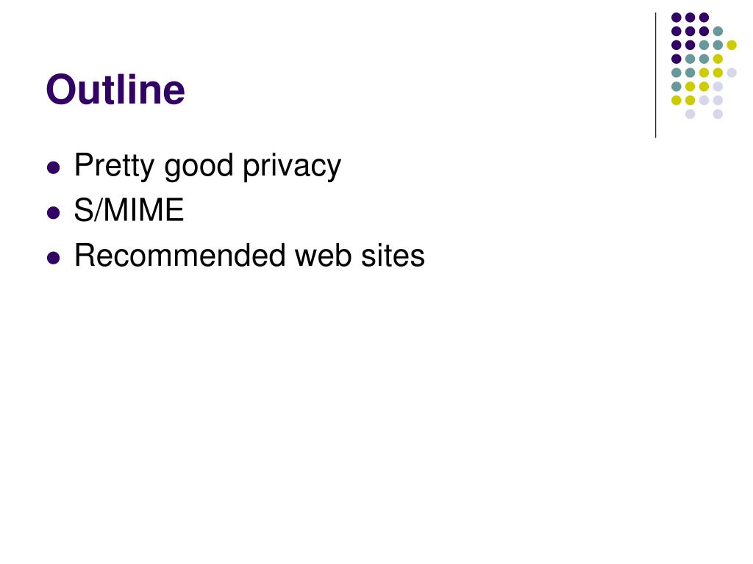Click the top-left purple dot in decoration

[x=677, y=18]
